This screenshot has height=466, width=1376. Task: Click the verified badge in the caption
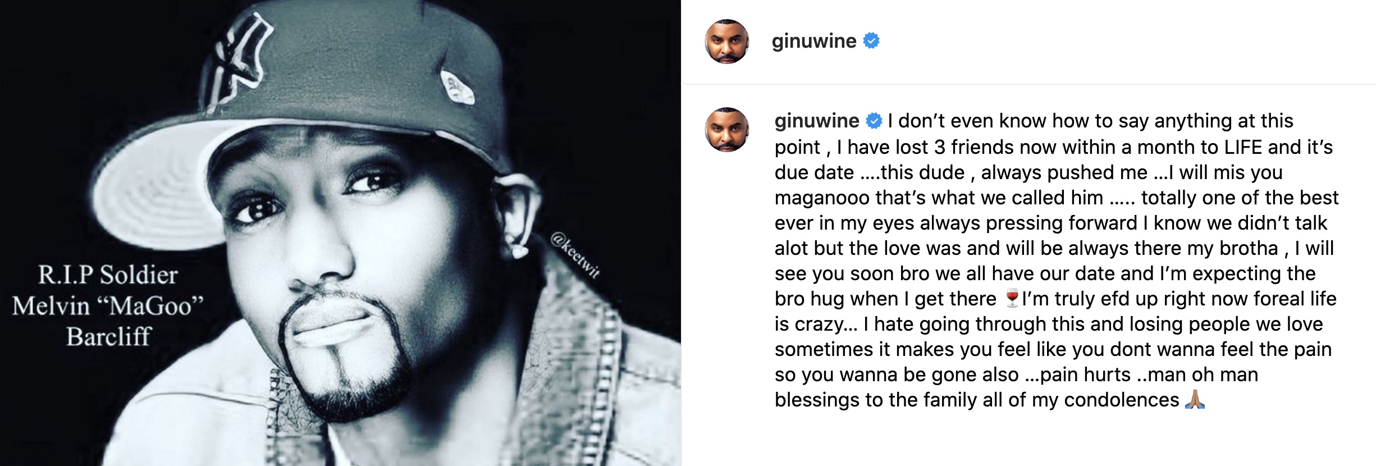click(x=874, y=121)
